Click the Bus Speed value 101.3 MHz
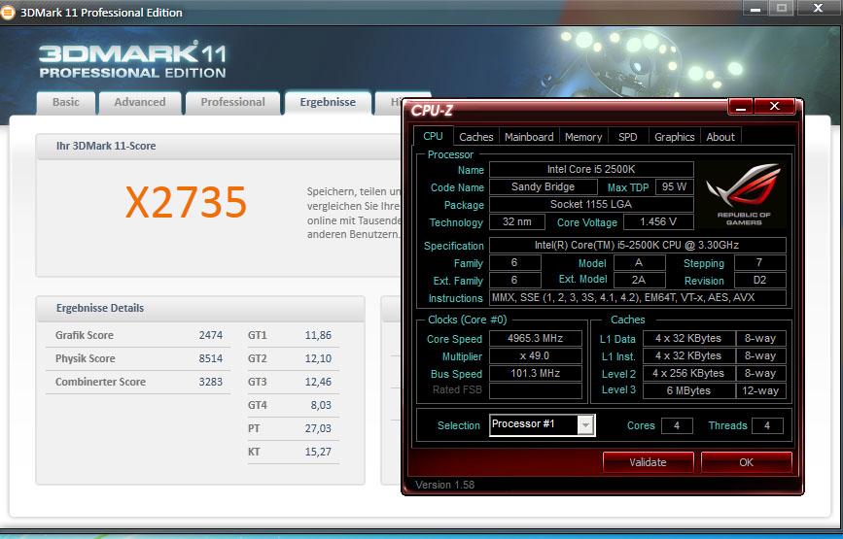The height and width of the screenshot is (539, 843). [x=536, y=373]
